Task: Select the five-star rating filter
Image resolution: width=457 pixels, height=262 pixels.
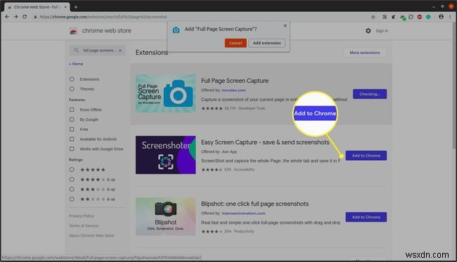Action: click(x=72, y=169)
